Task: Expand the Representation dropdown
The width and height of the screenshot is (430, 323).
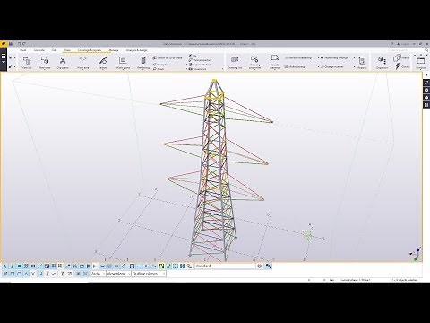Action: pos(187,65)
